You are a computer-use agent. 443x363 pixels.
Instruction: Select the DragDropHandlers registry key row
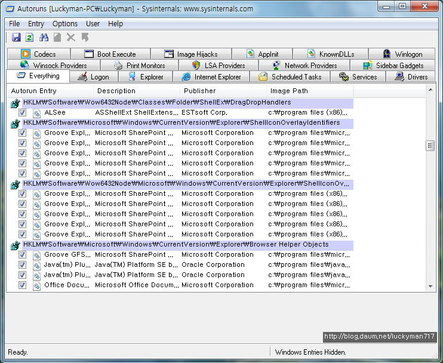188,103
